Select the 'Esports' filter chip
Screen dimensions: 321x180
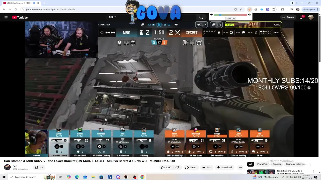(277, 164)
